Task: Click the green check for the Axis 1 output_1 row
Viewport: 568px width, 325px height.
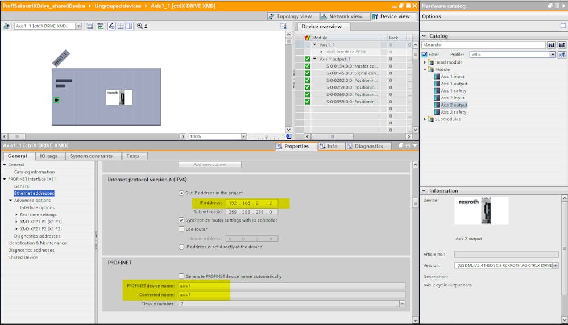Action: [x=307, y=59]
